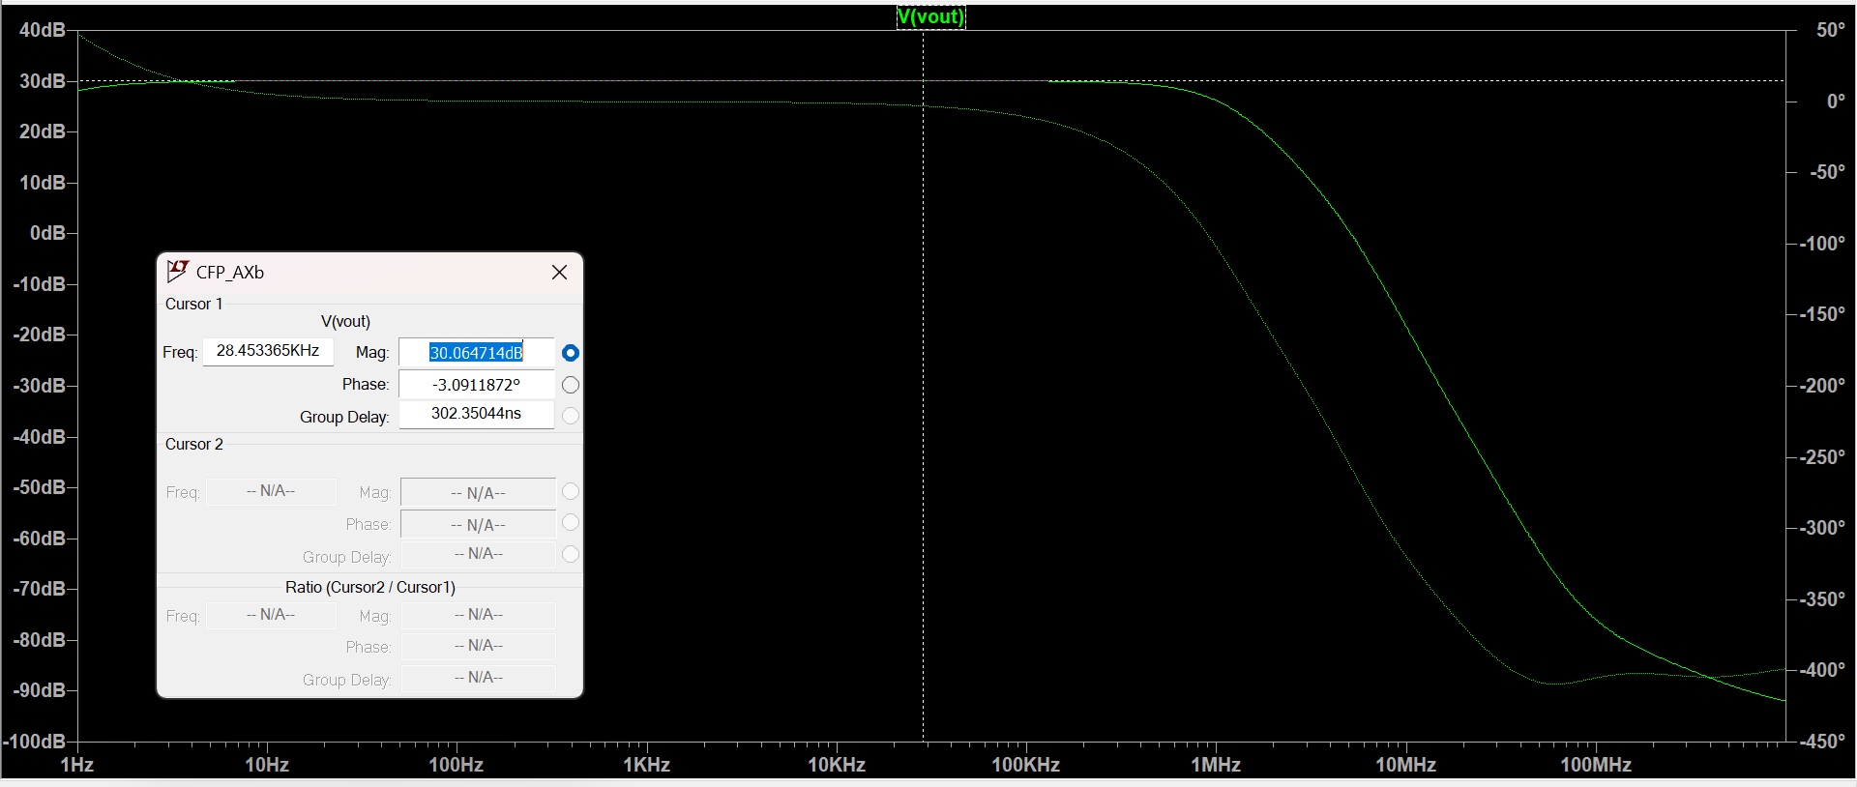Click the V(vout) trace label

pos(930,16)
